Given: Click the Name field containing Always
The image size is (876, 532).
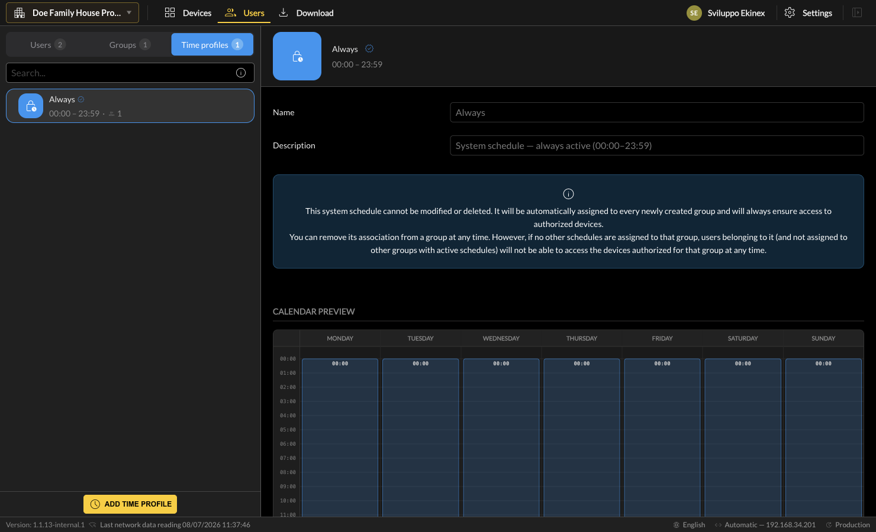Looking at the screenshot, I should click(657, 112).
